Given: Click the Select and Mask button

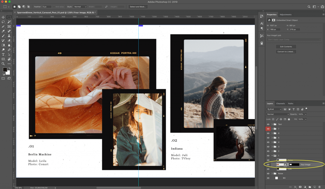Looking at the screenshot, I should [138, 7].
